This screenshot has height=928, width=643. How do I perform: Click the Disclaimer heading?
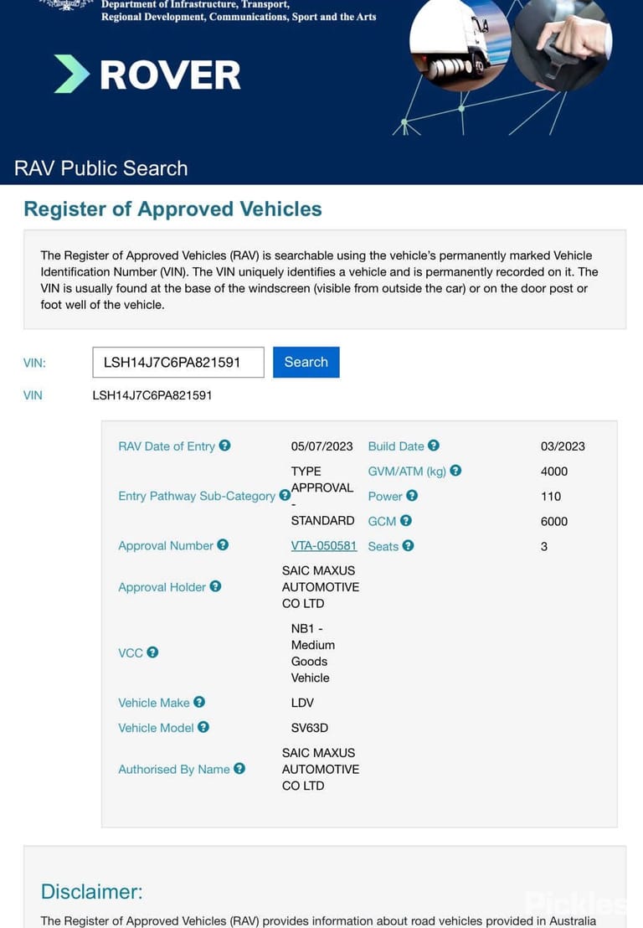[92, 891]
